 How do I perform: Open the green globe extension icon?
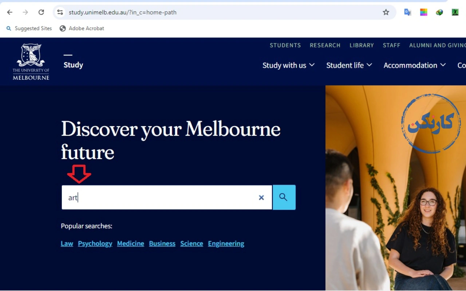439,12
